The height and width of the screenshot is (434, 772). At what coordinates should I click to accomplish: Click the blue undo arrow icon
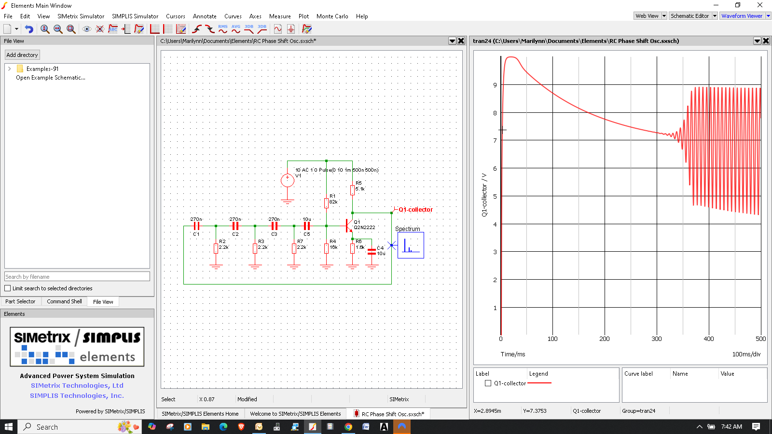(29, 29)
